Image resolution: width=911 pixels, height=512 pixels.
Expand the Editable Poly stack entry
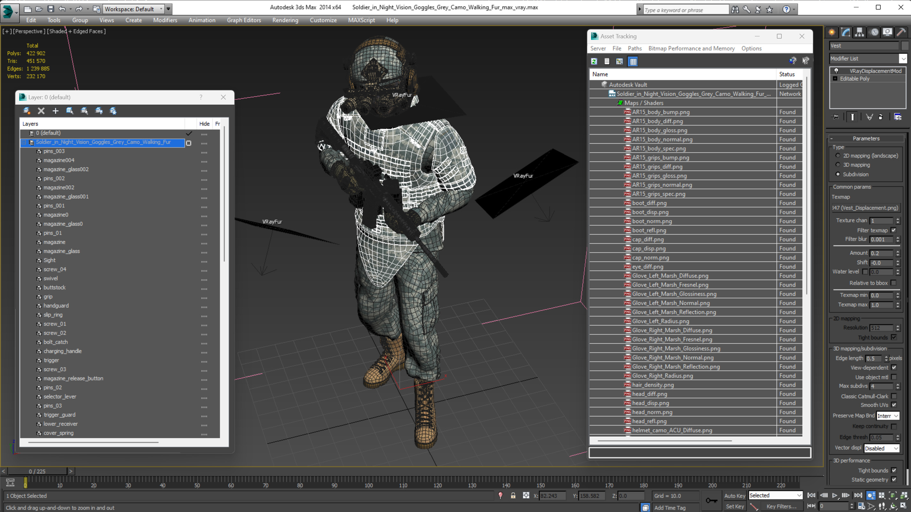click(x=835, y=78)
